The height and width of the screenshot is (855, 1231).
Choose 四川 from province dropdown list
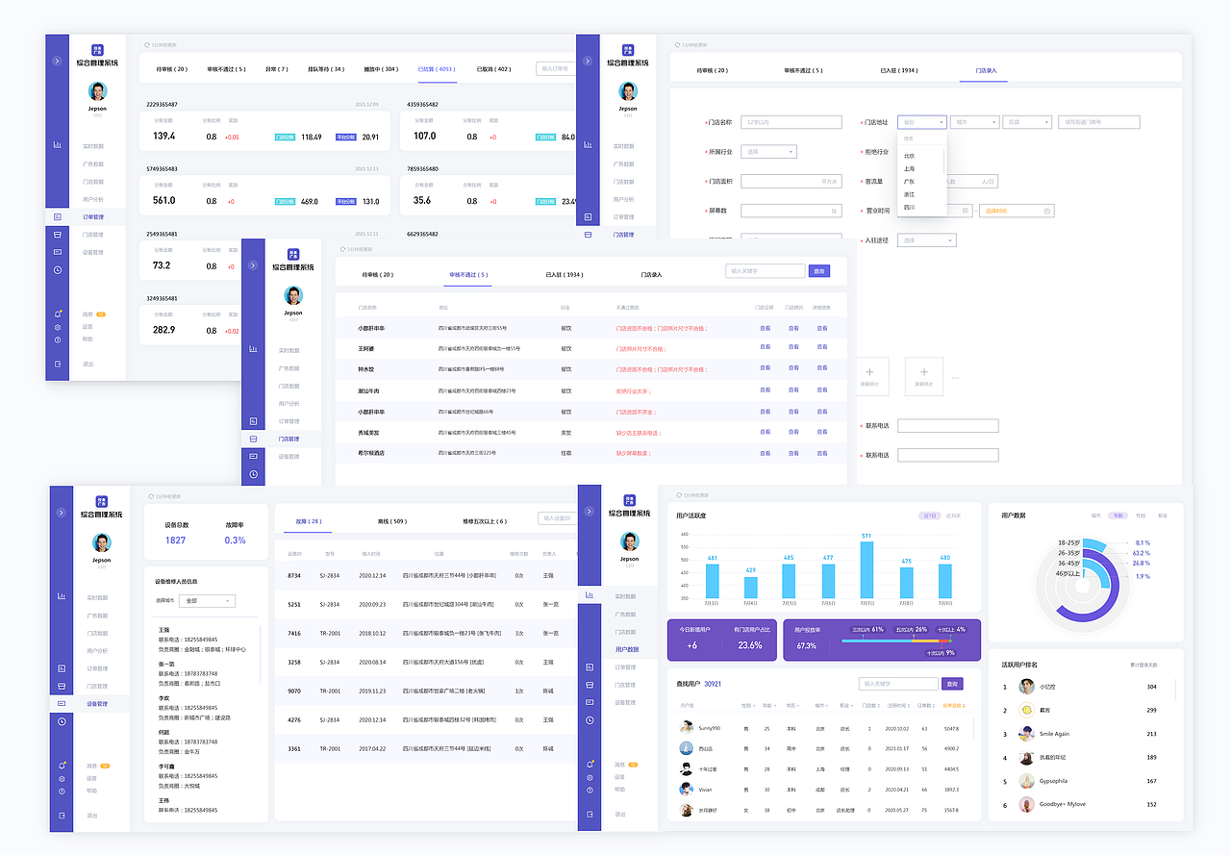pyautogui.click(x=910, y=207)
